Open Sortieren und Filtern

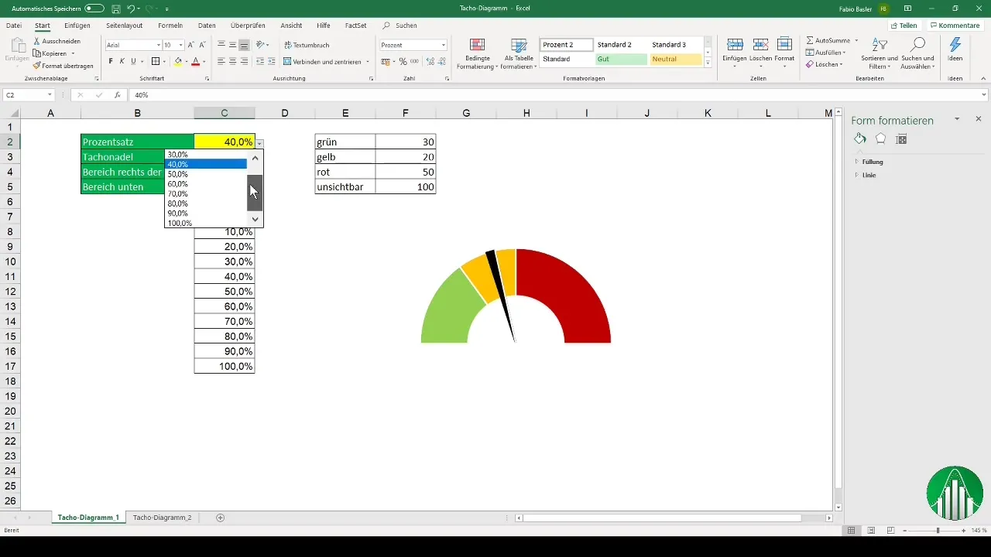(879, 53)
